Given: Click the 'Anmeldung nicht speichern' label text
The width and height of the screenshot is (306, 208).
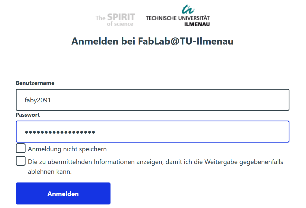Looking at the screenshot, I should [x=67, y=149].
